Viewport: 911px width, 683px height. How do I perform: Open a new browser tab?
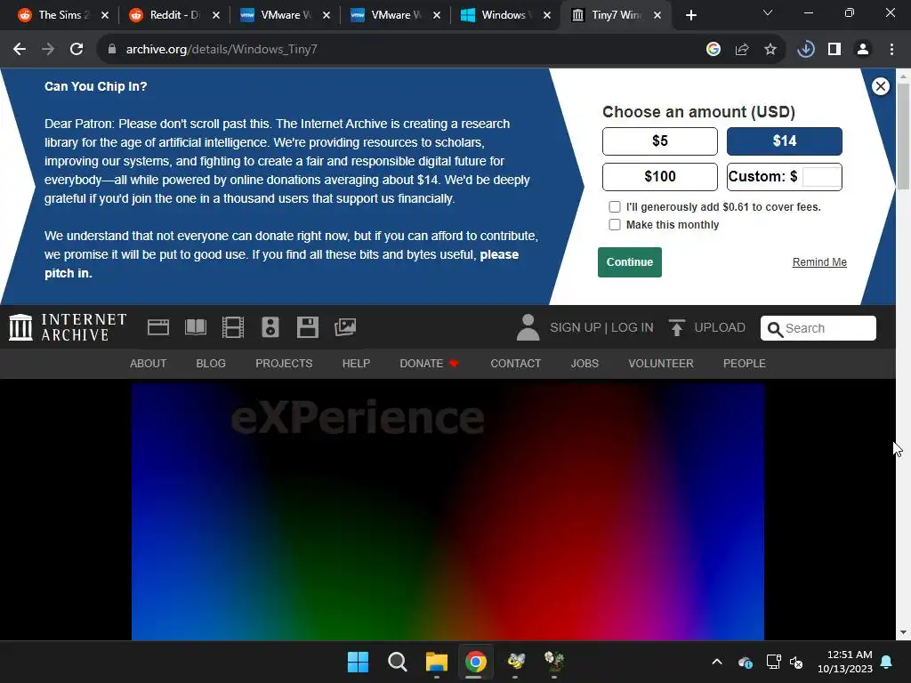(690, 16)
